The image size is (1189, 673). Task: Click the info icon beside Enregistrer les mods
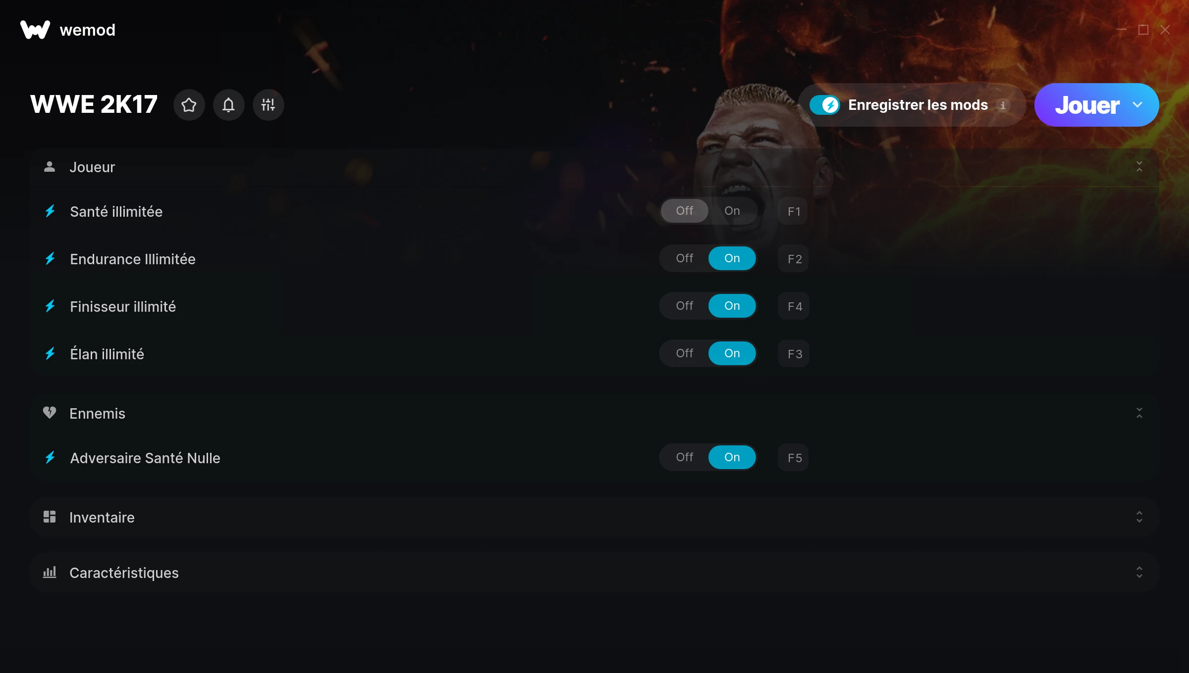coord(1003,105)
